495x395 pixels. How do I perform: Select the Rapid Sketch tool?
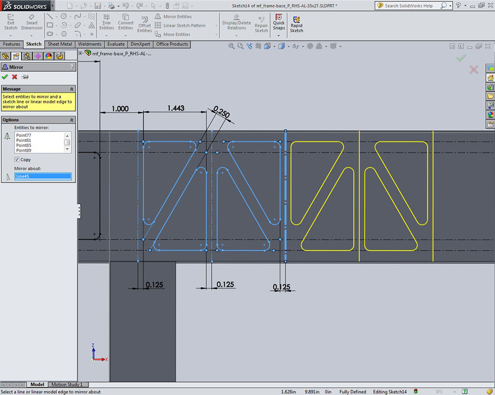(x=296, y=24)
